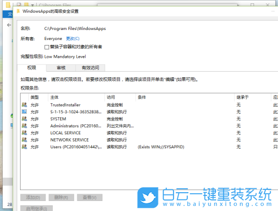The width and height of the screenshot is (278, 211).
Task: Click 列出文件夹内... access cell for Administrators
Action: click(120, 126)
